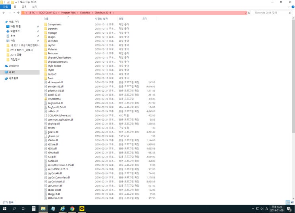295x213 pixels.
Task: Launch Calculator from taskbar
Action: click(33, 209)
